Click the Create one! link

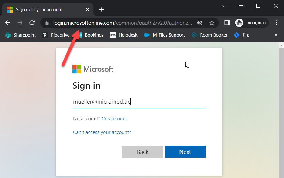point(114,119)
